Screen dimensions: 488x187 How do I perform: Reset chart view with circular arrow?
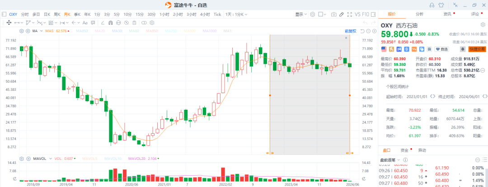[x=362, y=31]
